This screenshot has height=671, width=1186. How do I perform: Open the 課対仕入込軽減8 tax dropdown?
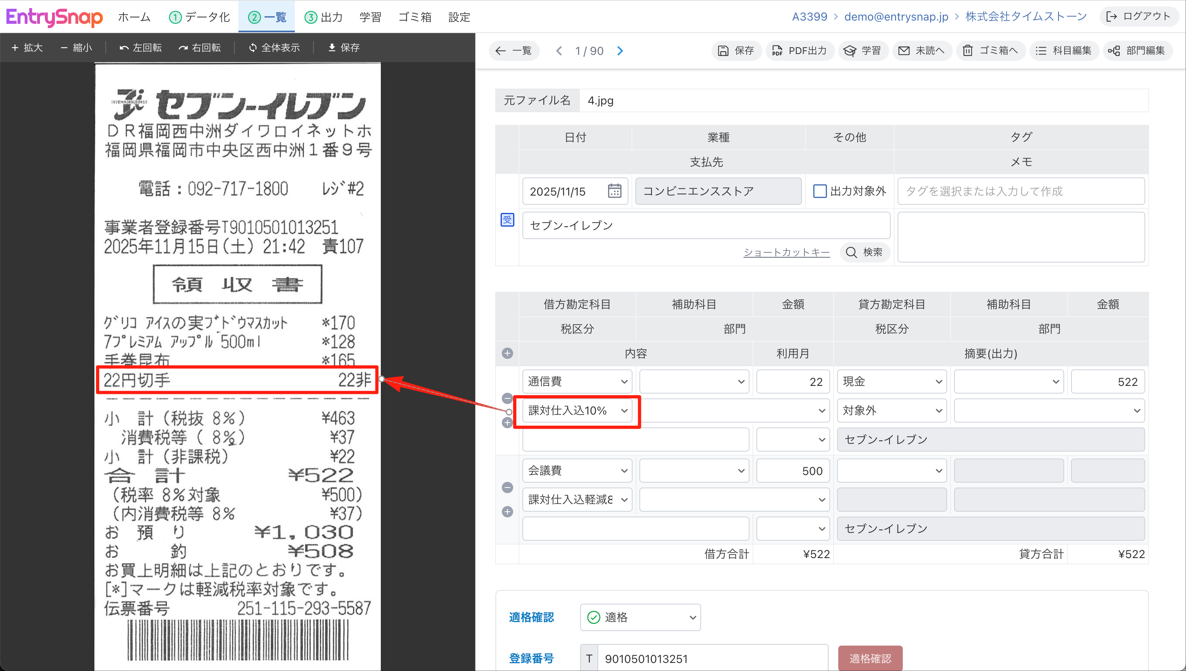tap(577, 500)
